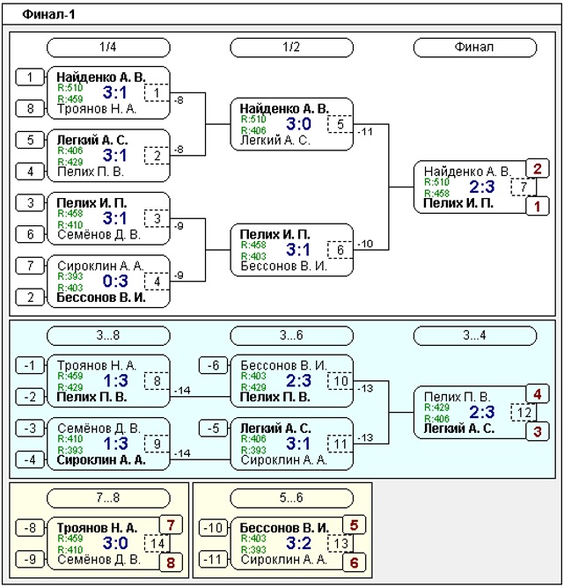Click seed 3 box in quarterfinals
The width and height of the screenshot is (564, 587).
click(x=30, y=203)
